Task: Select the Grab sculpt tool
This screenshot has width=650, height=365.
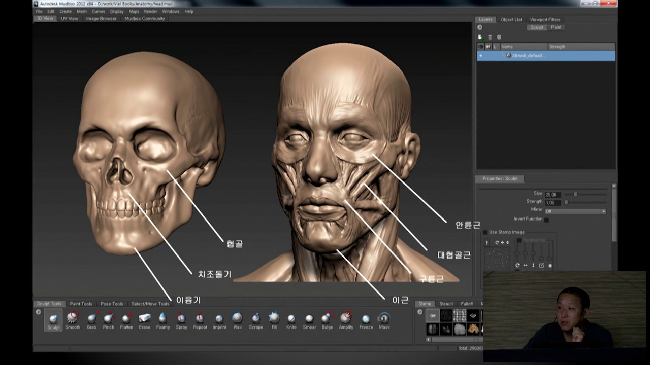Action: coord(91,321)
